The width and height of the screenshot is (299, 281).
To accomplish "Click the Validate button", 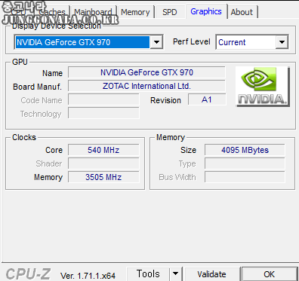I will (x=212, y=274).
